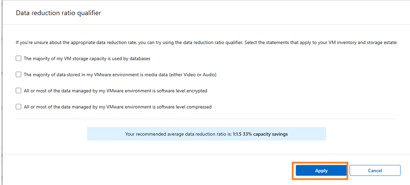Click the 'software level compressed' statement label
410x185 pixels.
(117, 107)
